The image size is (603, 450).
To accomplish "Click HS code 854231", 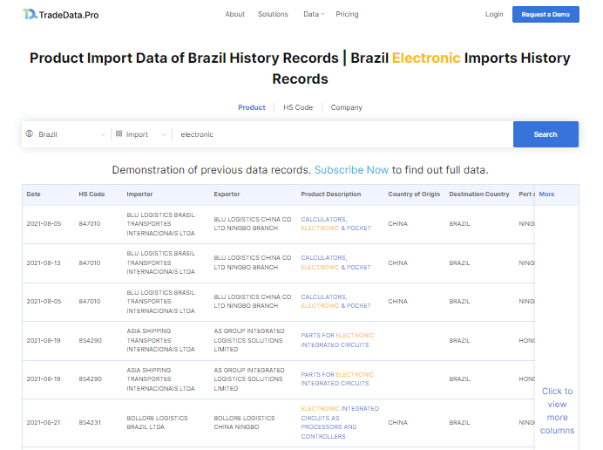I will pos(90,423).
